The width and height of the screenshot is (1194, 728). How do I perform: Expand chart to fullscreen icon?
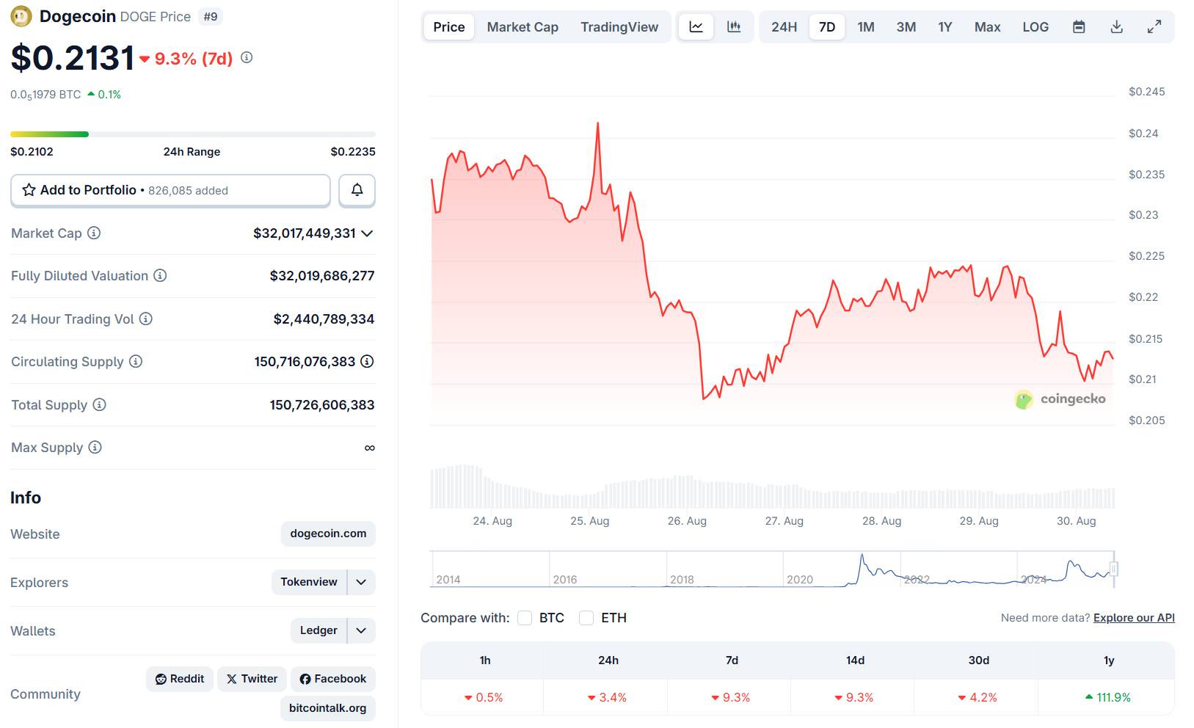(1154, 27)
